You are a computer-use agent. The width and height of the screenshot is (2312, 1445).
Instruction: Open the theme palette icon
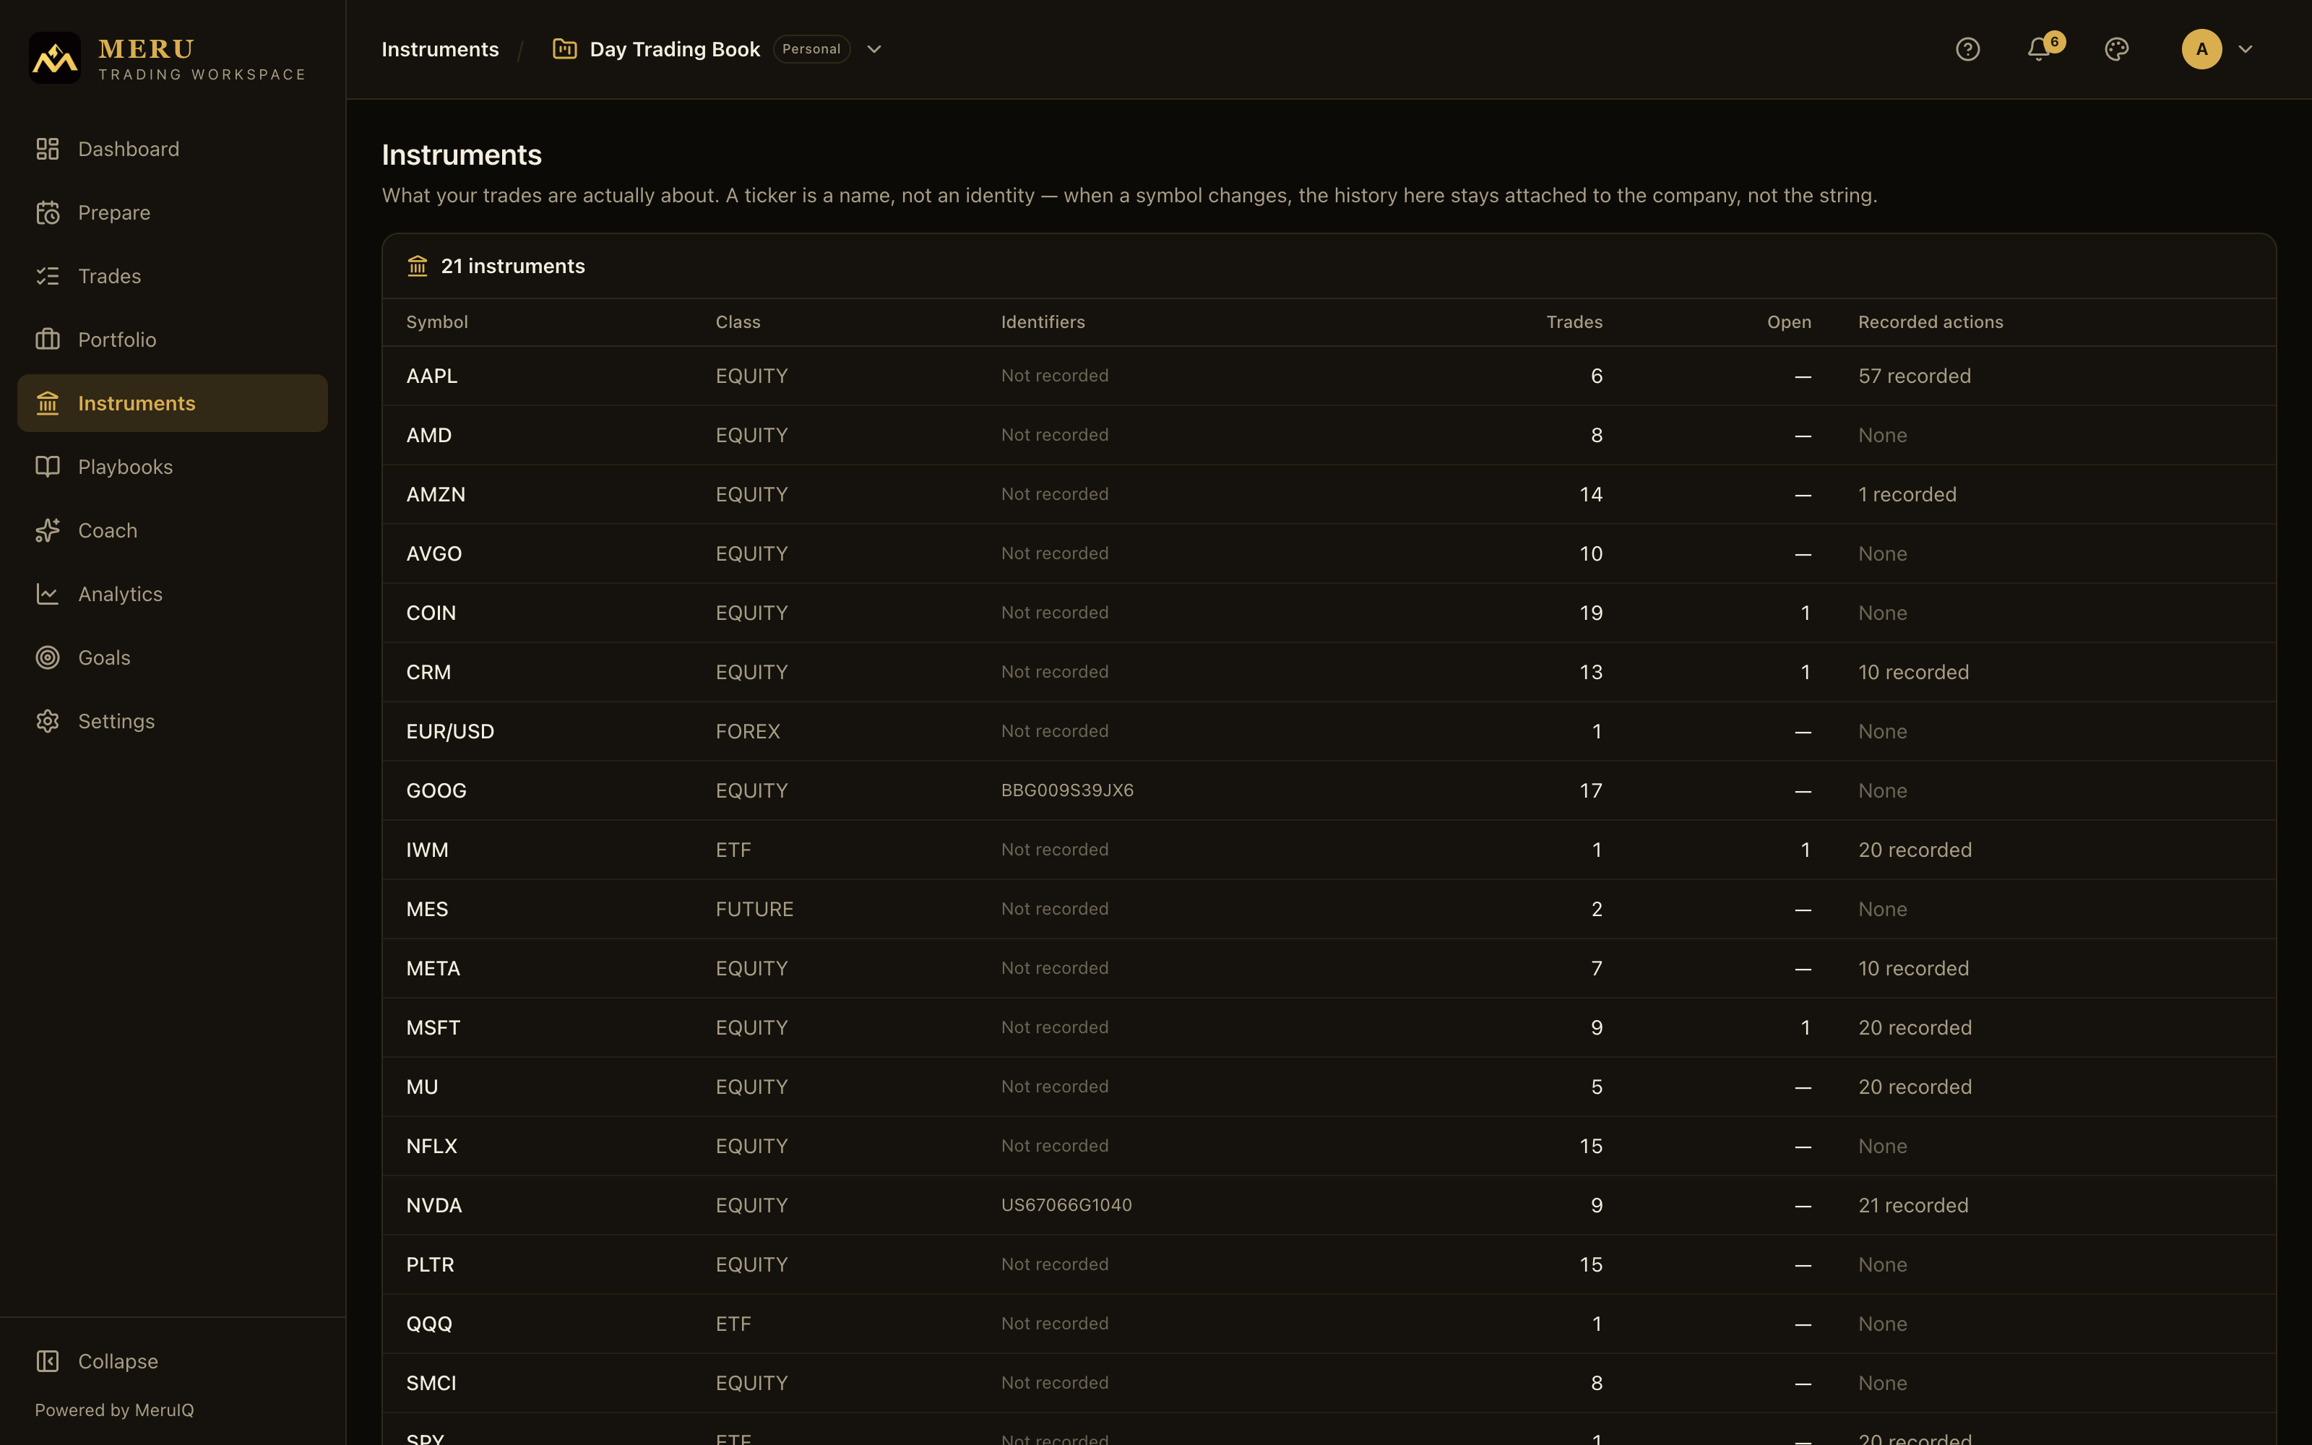[x=2116, y=48]
